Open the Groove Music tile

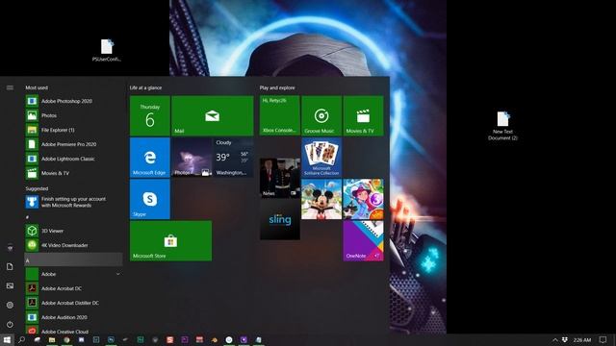coord(321,115)
